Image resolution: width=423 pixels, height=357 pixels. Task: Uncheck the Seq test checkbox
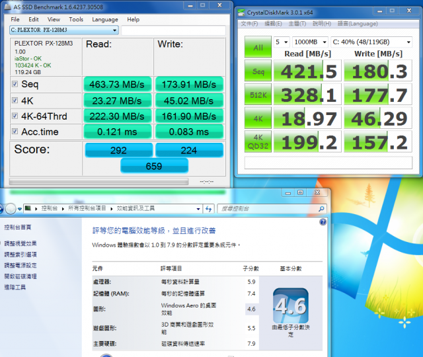[x=15, y=84]
